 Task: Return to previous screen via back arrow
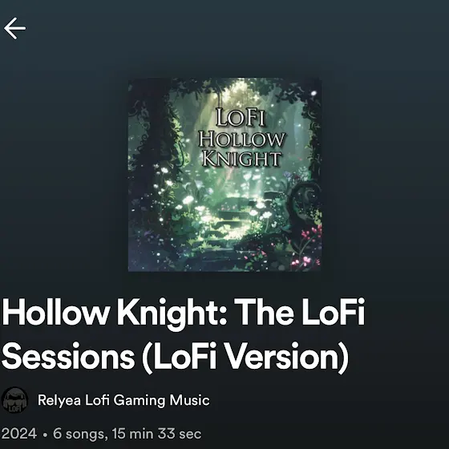(x=14, y=28)
